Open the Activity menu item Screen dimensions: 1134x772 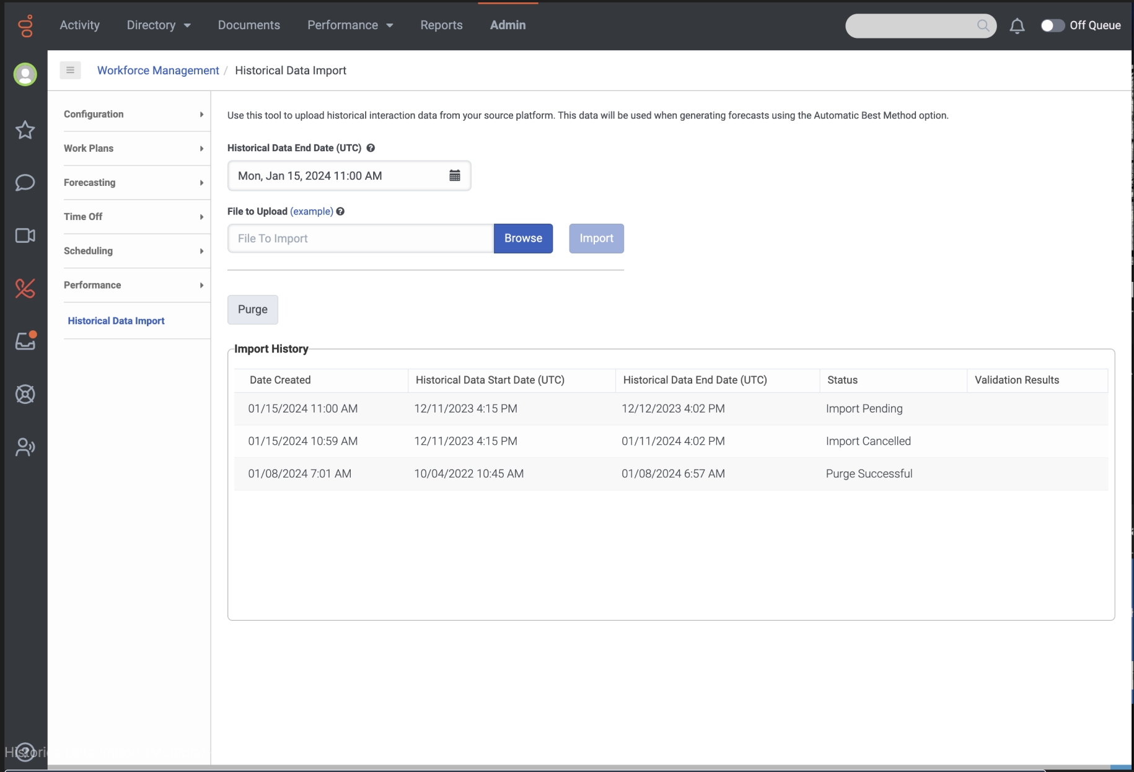pyautogui.click(x=79, y=25)
